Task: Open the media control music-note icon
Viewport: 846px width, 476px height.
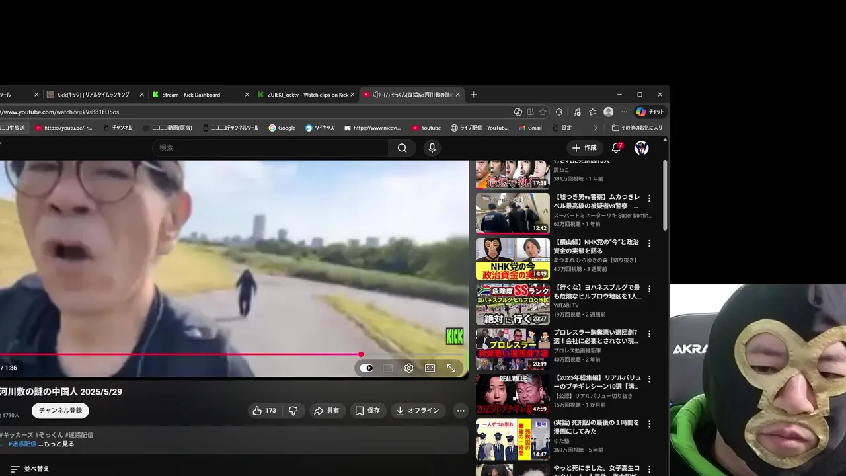Action: click(577, 112)
